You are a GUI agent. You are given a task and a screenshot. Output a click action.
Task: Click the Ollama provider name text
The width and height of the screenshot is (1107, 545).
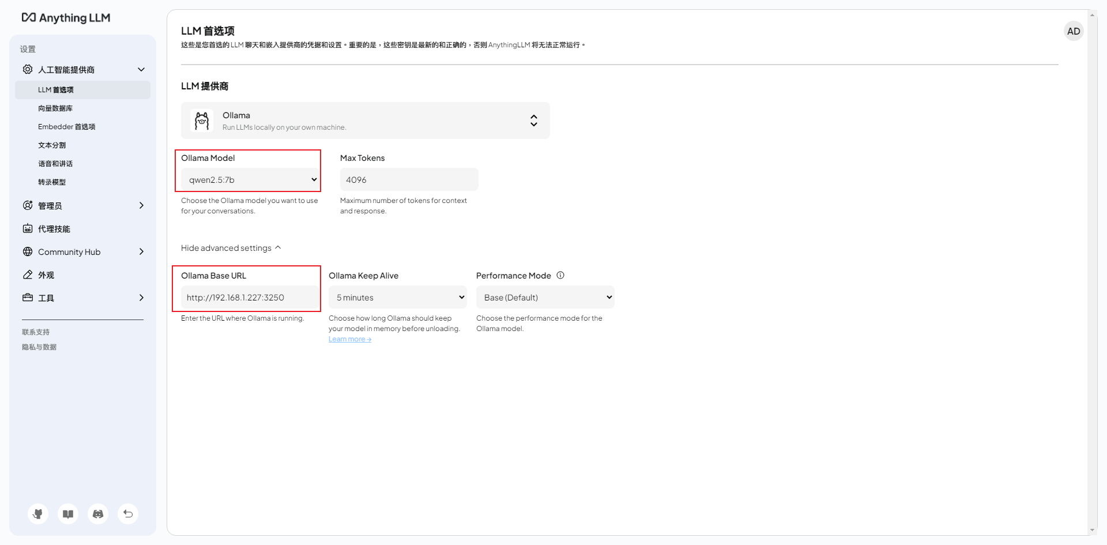point(236,115)
